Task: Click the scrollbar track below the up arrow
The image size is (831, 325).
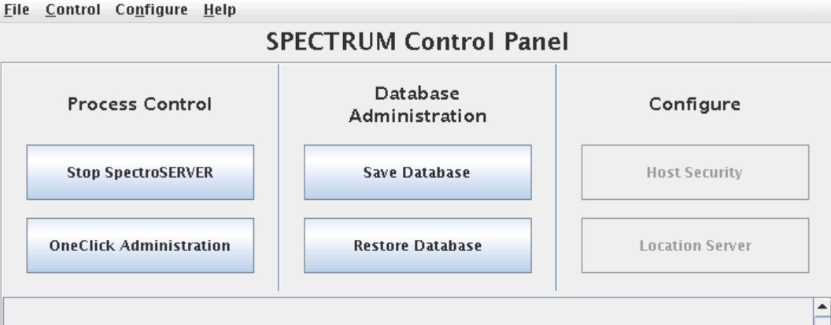Action: coord(824,319)
